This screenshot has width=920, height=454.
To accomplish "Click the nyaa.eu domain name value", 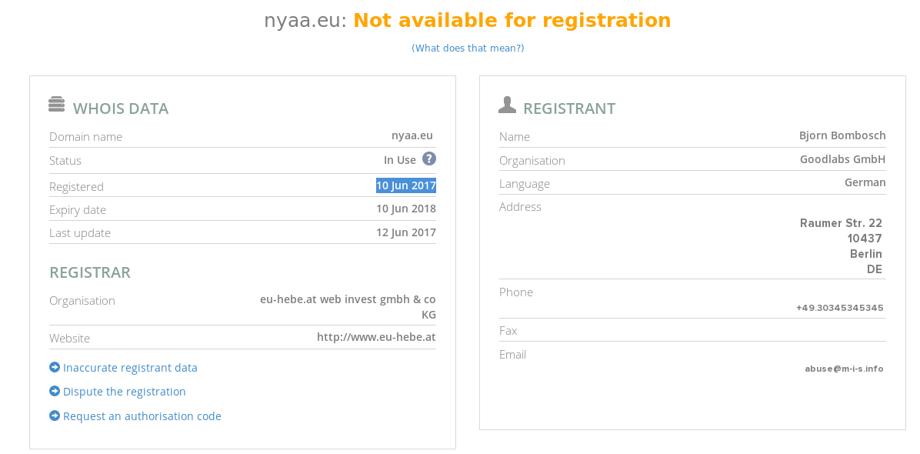I will coord(412,136).
